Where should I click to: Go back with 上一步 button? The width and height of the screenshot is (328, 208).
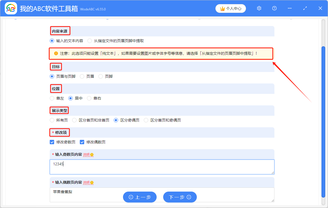[140, 197]
